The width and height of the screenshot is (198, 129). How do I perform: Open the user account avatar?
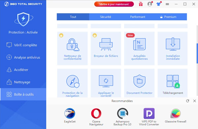(x=150, y=4)
